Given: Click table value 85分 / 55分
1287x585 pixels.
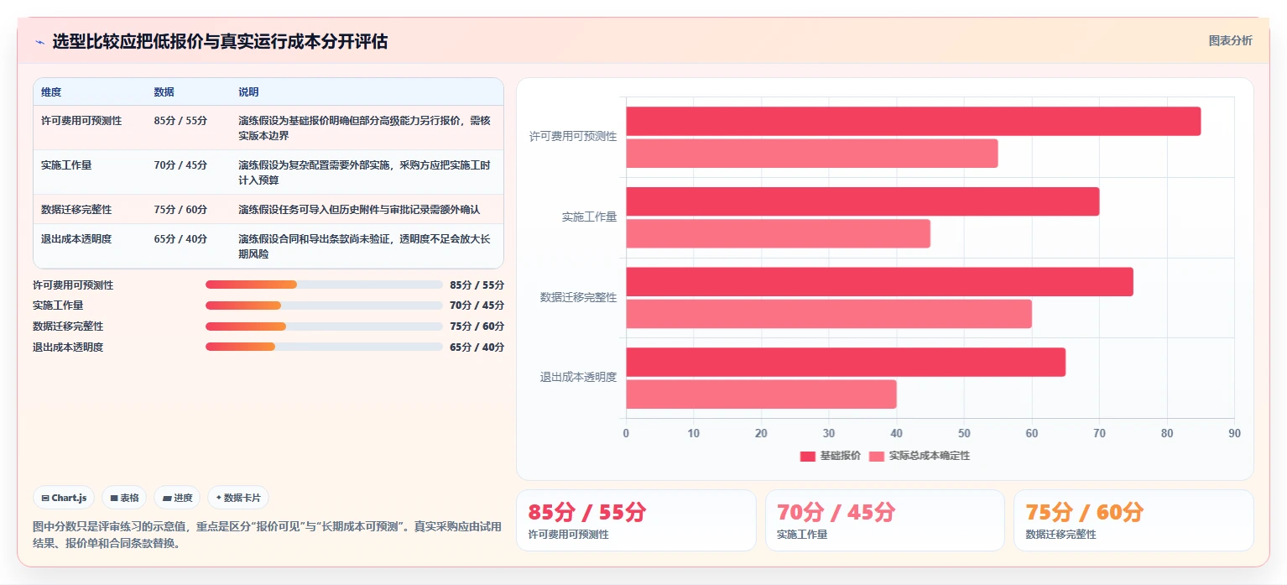Looking at the screenshot, I should pos(180,121).
